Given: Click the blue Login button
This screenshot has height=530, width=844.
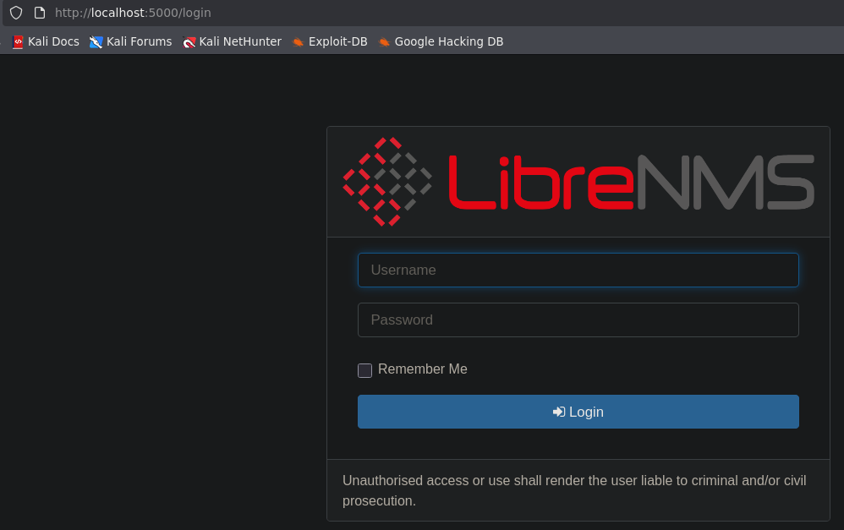Looking at the screenshot, I should tap(578, 412).
